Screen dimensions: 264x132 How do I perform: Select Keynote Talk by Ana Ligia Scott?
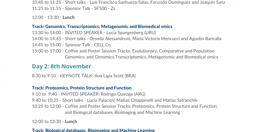coord(84,76)
